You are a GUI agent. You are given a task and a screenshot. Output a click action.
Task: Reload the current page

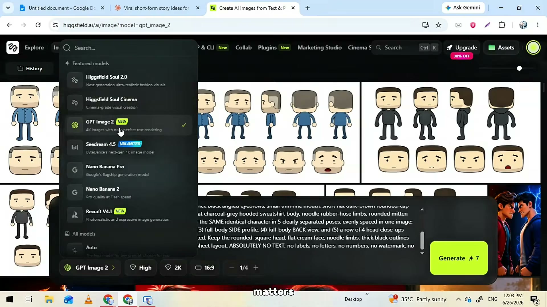[x=38, y=25]
